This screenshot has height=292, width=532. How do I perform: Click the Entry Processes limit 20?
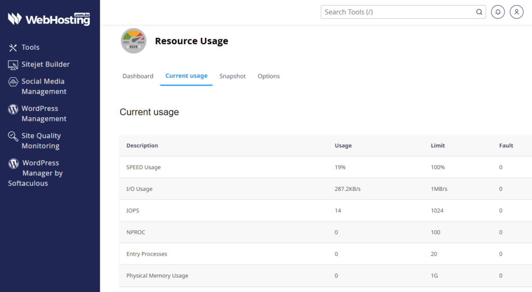[x=434, y=254]
